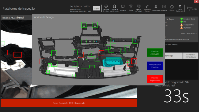199x112 pixels.
Task: Open the Configurações user icon
Action: coord(156,7)
